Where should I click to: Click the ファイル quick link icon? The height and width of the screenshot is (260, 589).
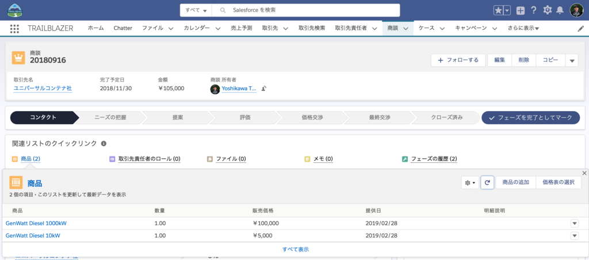pyautogui.click(x=209, y=159)
